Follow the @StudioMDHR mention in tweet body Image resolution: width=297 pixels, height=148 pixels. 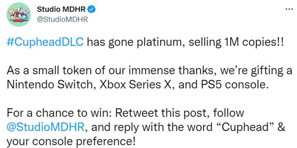(x=45, y=127)
